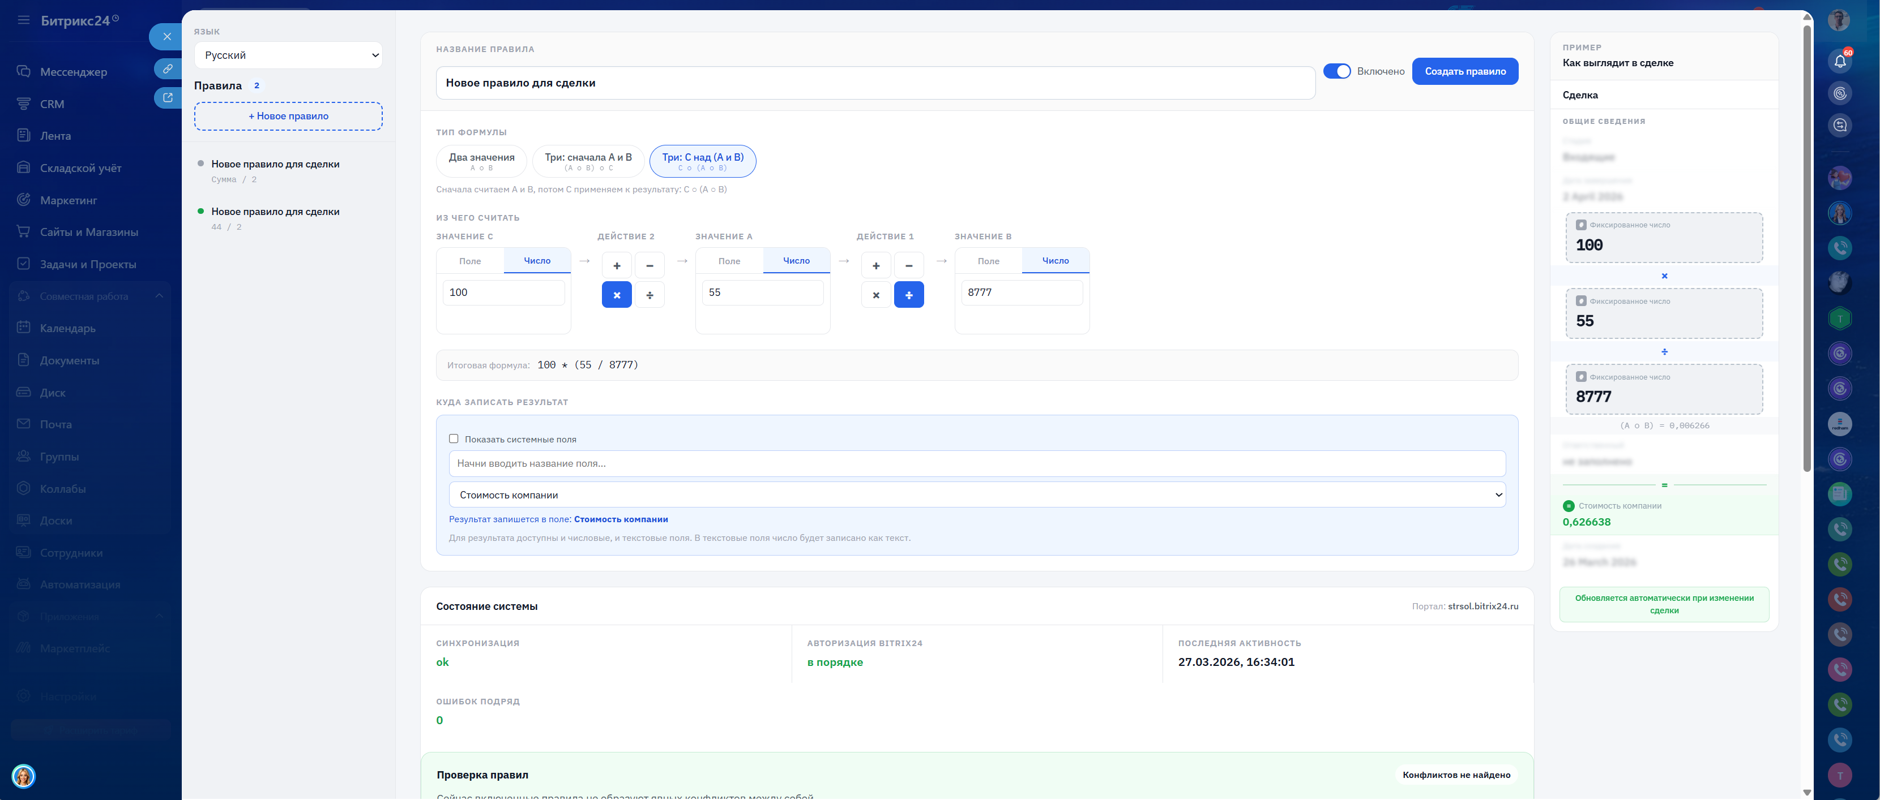Click the field name search input
Screen dimensions: 1880x800
coord(976,463)
